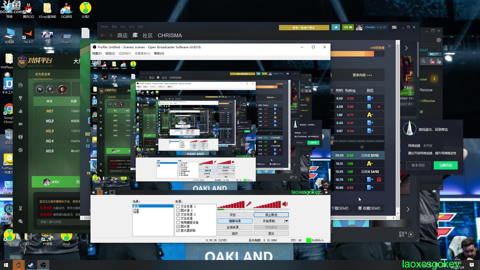Expand the next arrow beside match panel
Viewport: 480px width, 270px height.
click(406, 48)
